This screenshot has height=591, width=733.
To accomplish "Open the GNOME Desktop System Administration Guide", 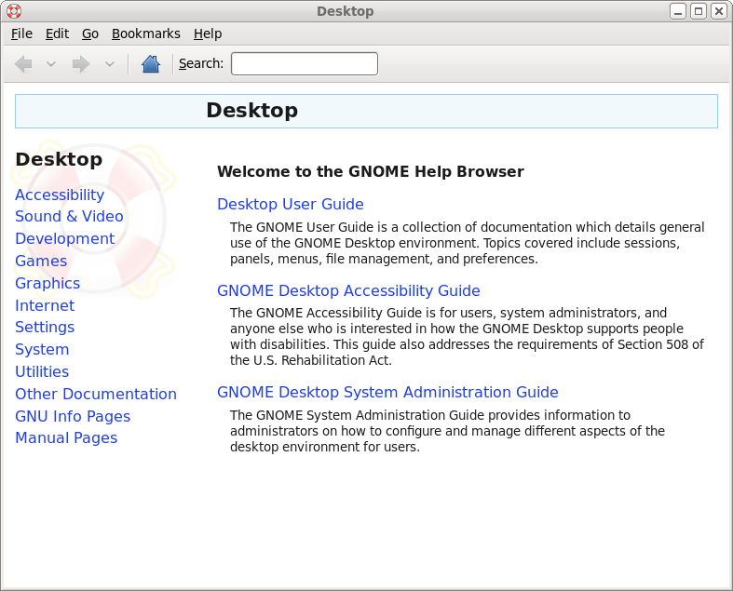I will 387,392.
